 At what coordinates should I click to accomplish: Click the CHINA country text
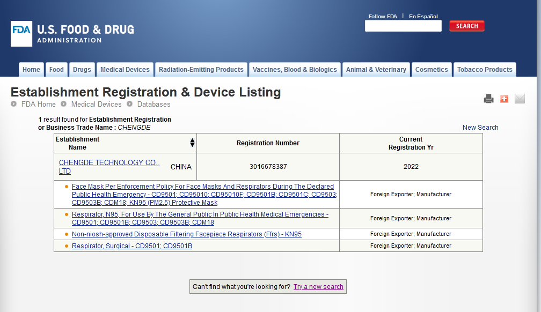(x=181, y=167)
